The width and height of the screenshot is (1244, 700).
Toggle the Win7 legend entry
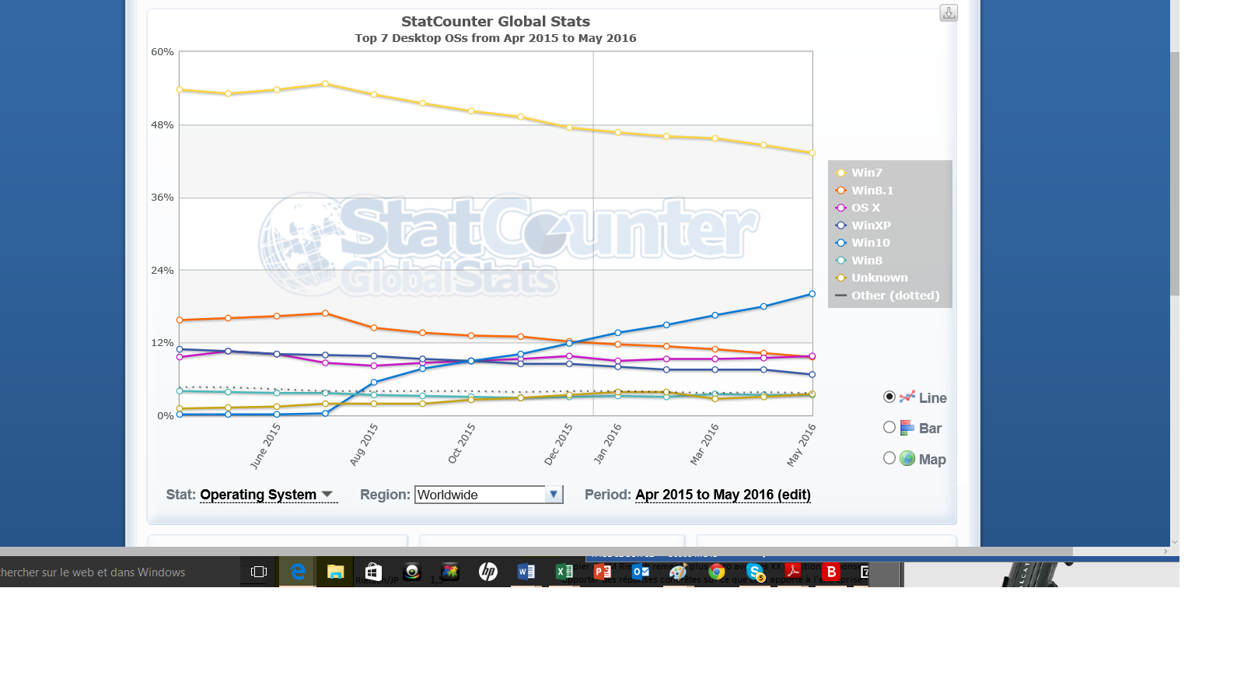(859, 173)
